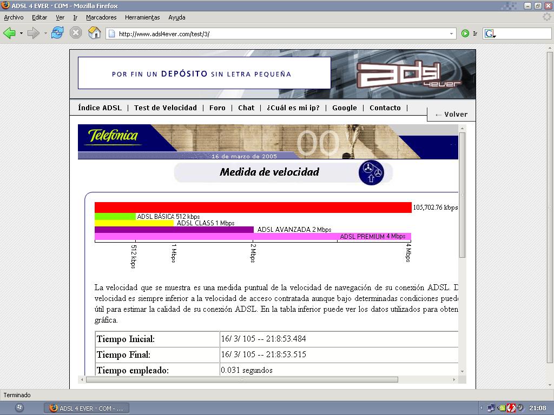Click the Tiempo empleado label cell
Screen dimensions: 554x415
point(157,370)
